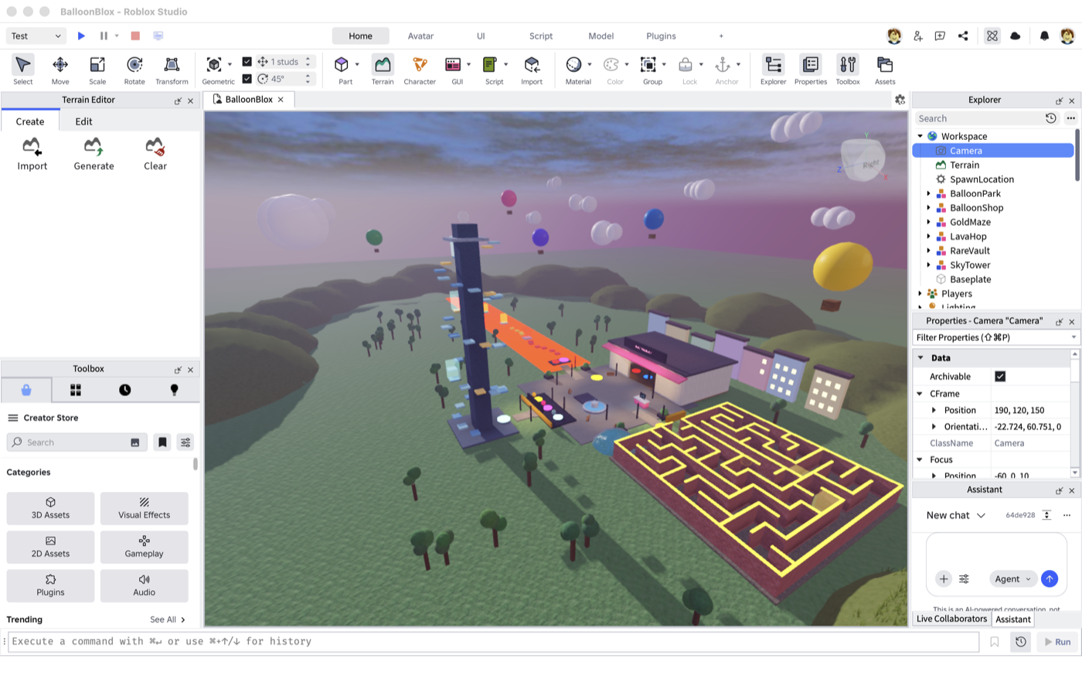
Task: Click Run in the command bar
Action: click(x=1056, y=642)
